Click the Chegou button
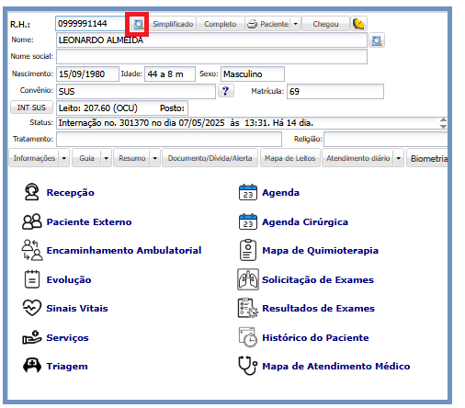The width and height of the screenshot is (465, 408). tap(325, 24)
